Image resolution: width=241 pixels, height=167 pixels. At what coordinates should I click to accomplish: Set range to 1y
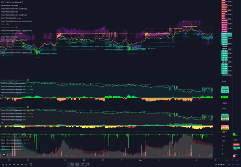6,165
